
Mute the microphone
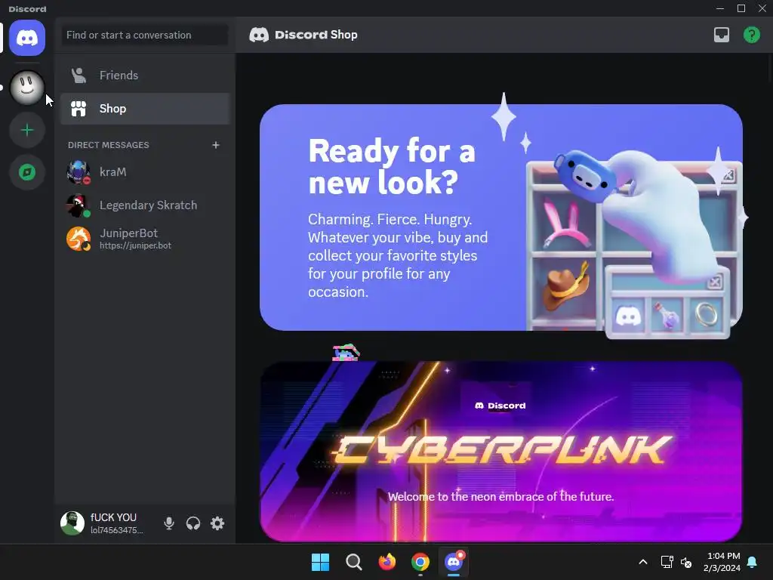point(168,523)
